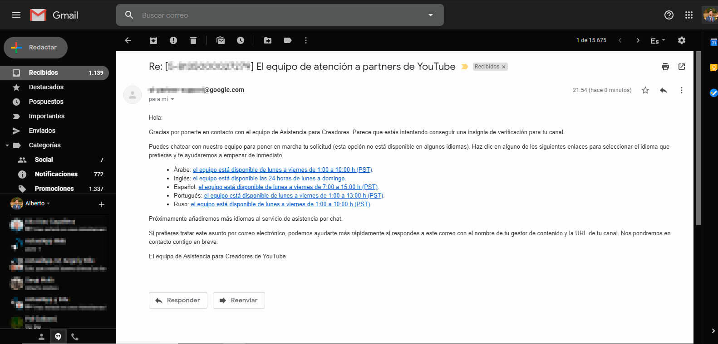Open the main menu hamburger icon

click(16, 15)
